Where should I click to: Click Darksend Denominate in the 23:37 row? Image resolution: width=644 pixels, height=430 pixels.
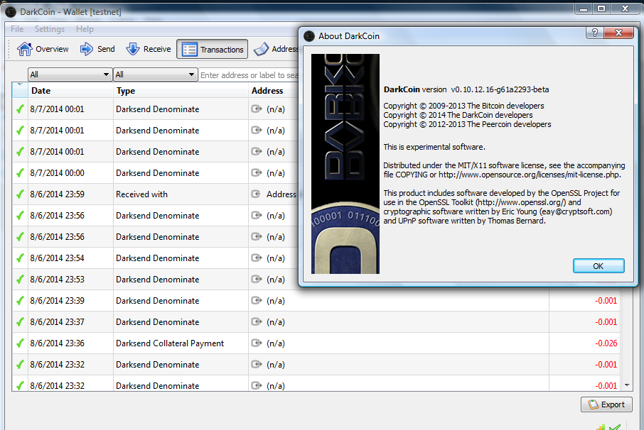[158, 322]
